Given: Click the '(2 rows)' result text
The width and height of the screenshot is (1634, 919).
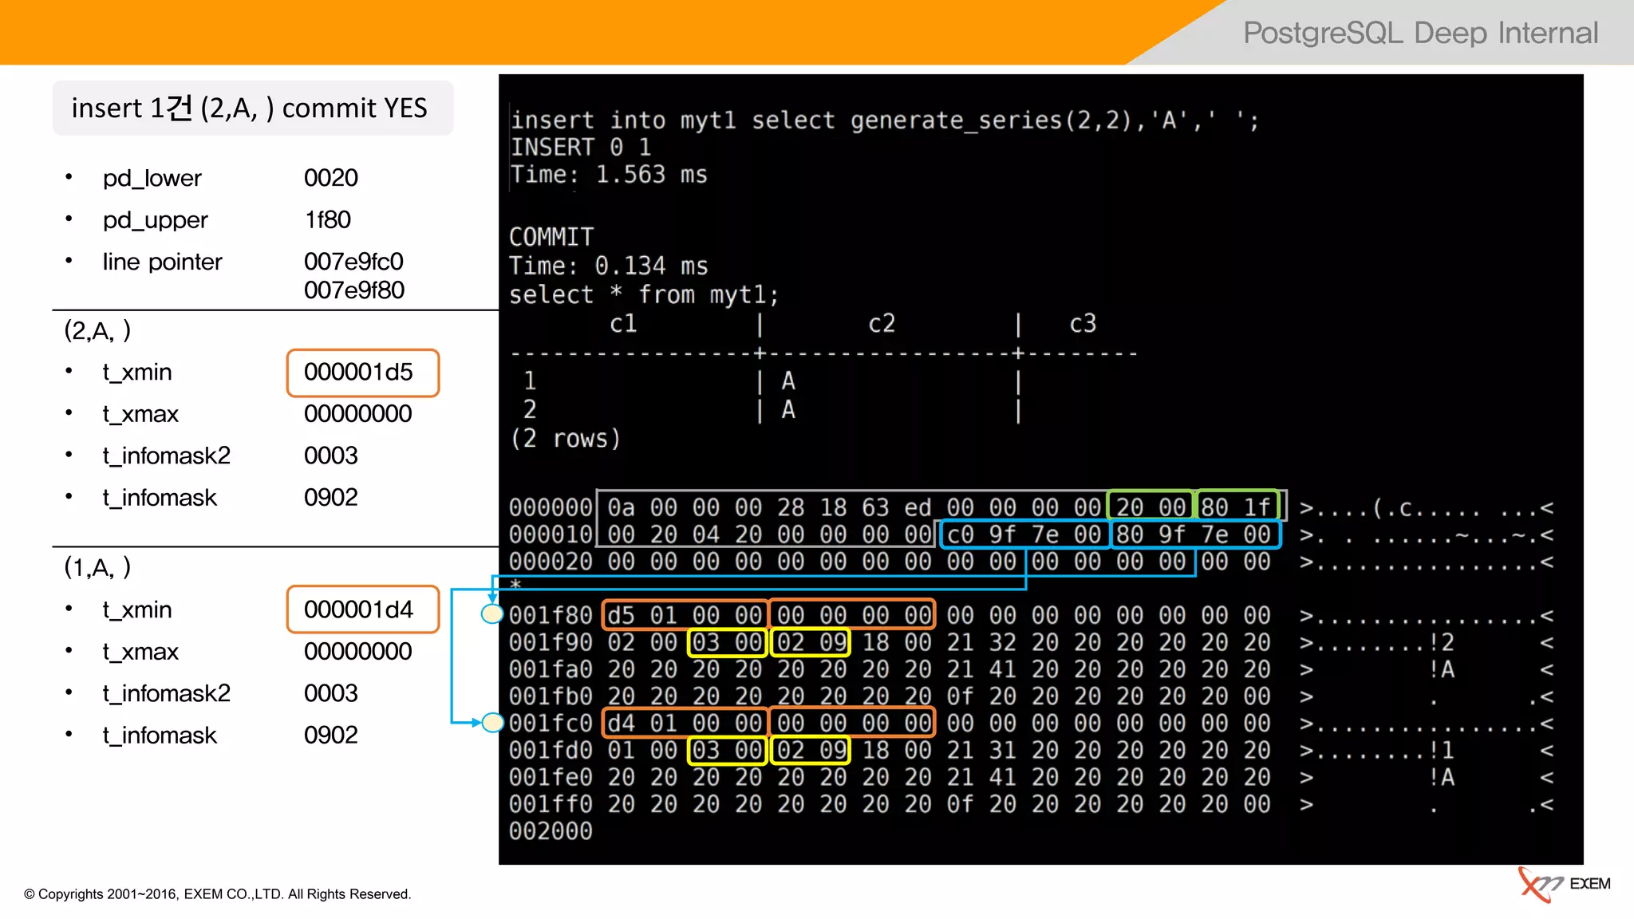Looking at the screenshot, I should 565,439.
